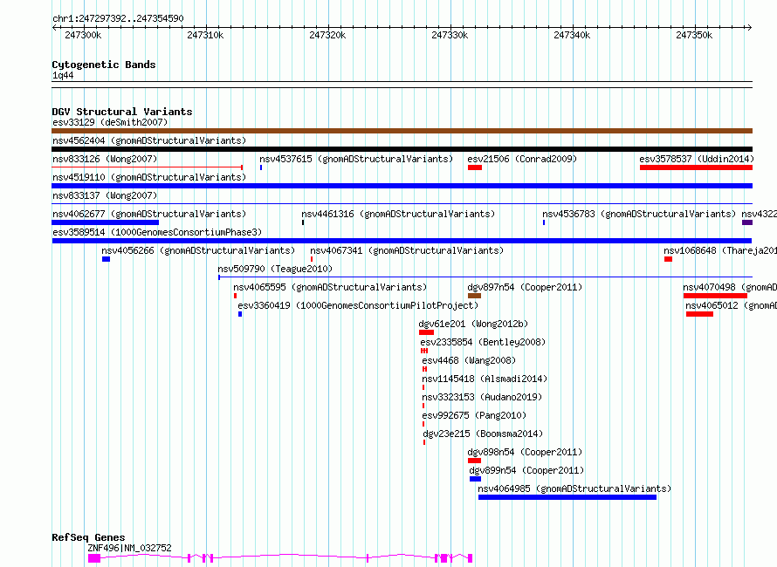Click esv992675 (Pang2010) variant label
The height and width of the screenshot is (567, 777).
pyautogui.click(x=474, y=415)
